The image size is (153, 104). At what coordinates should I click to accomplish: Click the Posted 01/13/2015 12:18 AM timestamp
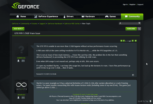pyautogui.click(x=46, y=74)
